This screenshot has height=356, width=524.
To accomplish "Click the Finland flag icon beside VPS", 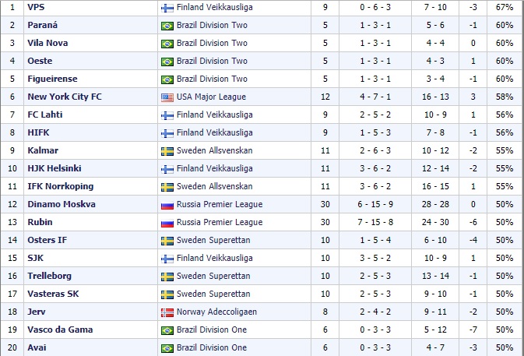I will 167,8.
